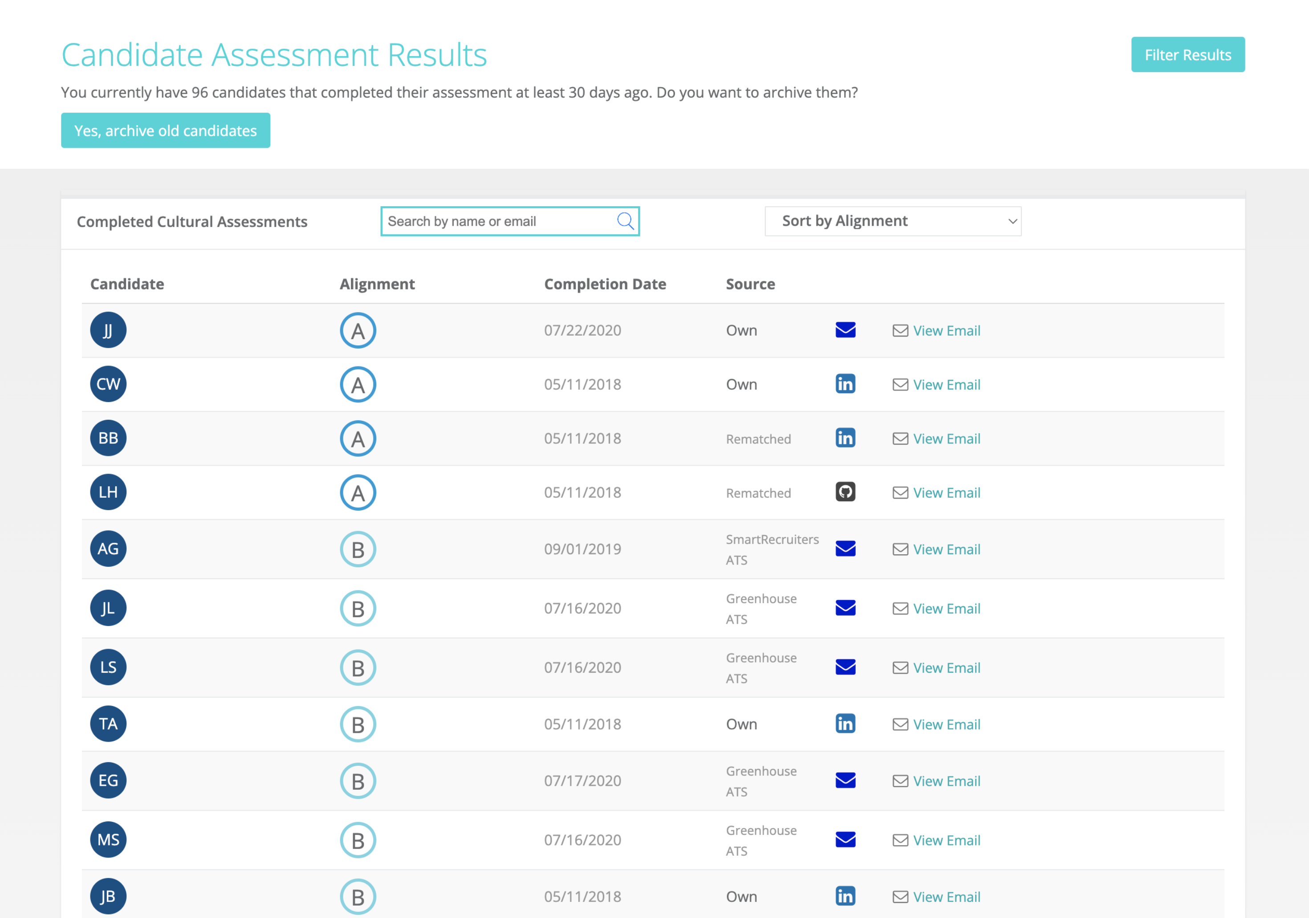Click the search magnifier icon

626,221
